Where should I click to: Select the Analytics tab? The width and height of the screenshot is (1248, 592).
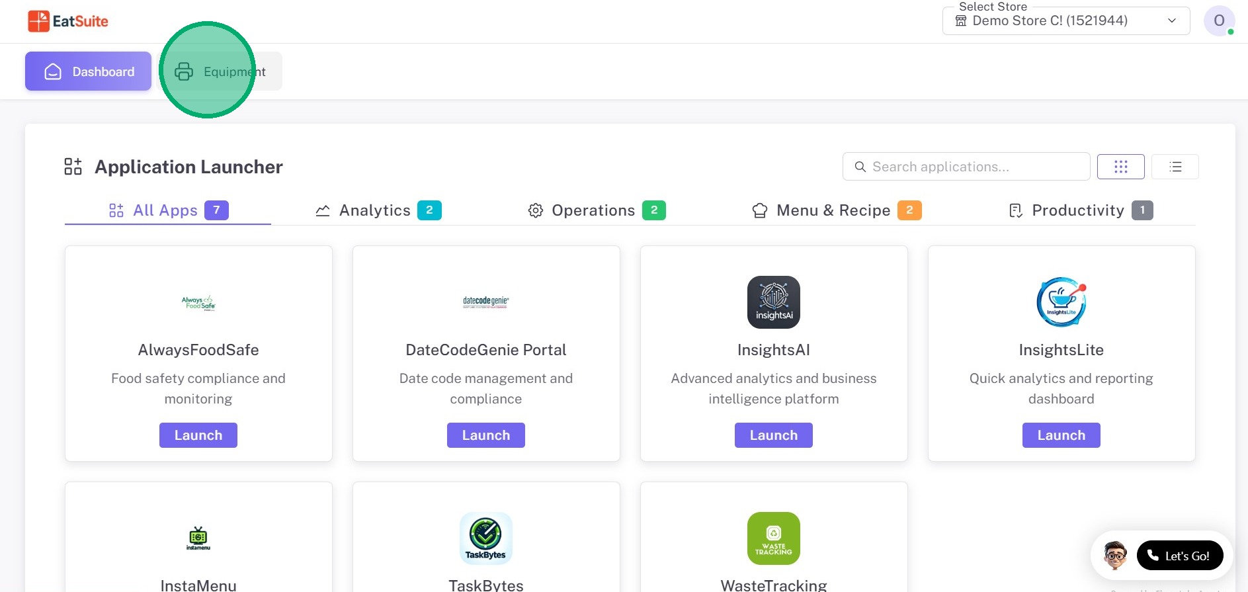click(378, 210)
